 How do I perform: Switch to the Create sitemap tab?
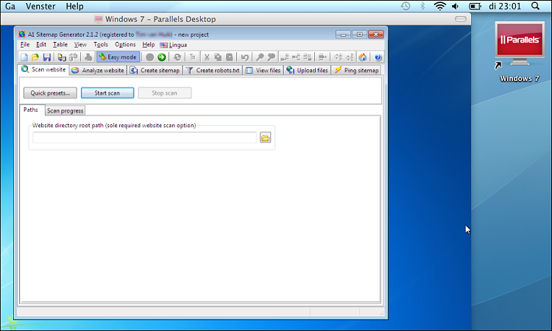[x=155, y=71]
